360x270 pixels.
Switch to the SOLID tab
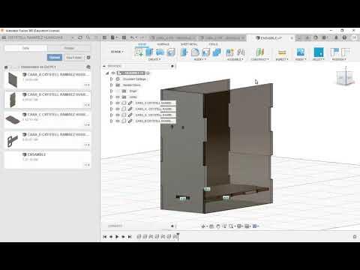(142, 44)
